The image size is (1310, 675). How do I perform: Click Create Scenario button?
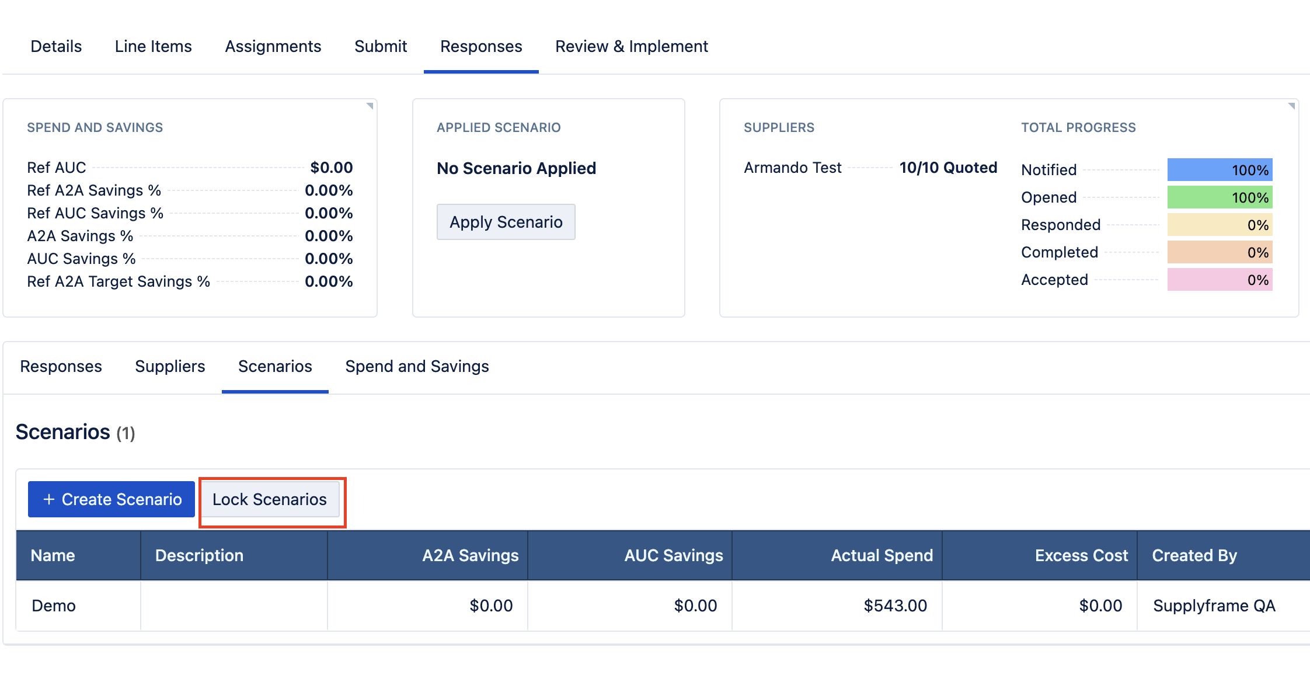pos(112,499)
